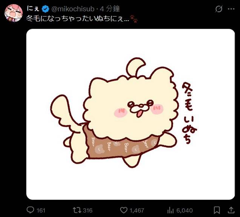Open the 4 分鐘 timestamp link
Viewport: 240px width, 217px height.
pos(110,9)
